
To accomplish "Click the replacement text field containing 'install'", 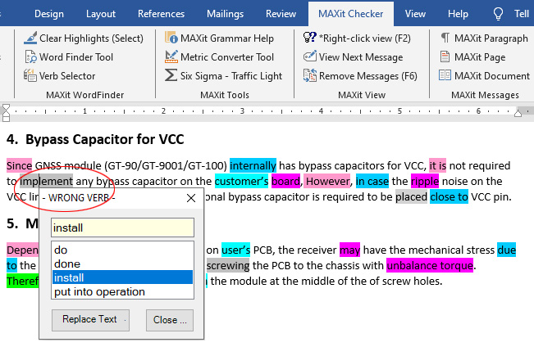I will [x=122, y=227].
